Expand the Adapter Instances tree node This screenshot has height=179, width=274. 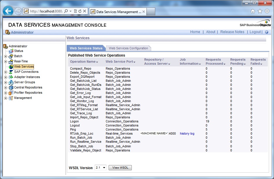pyautogui.click(x=6, y=77)
